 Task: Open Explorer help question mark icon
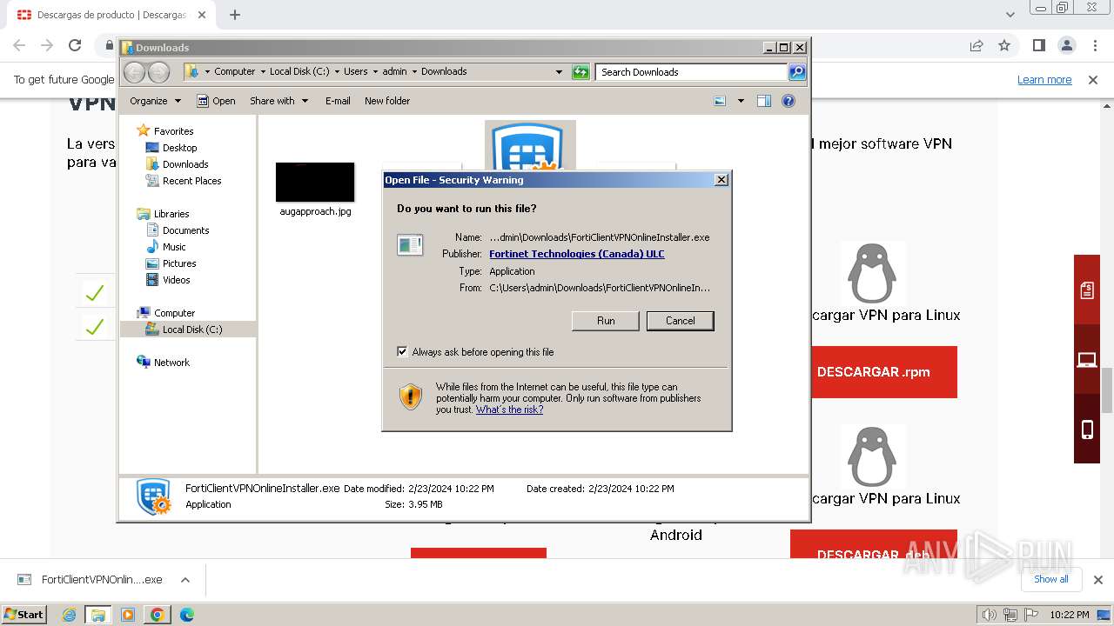[x=789, y=101]
